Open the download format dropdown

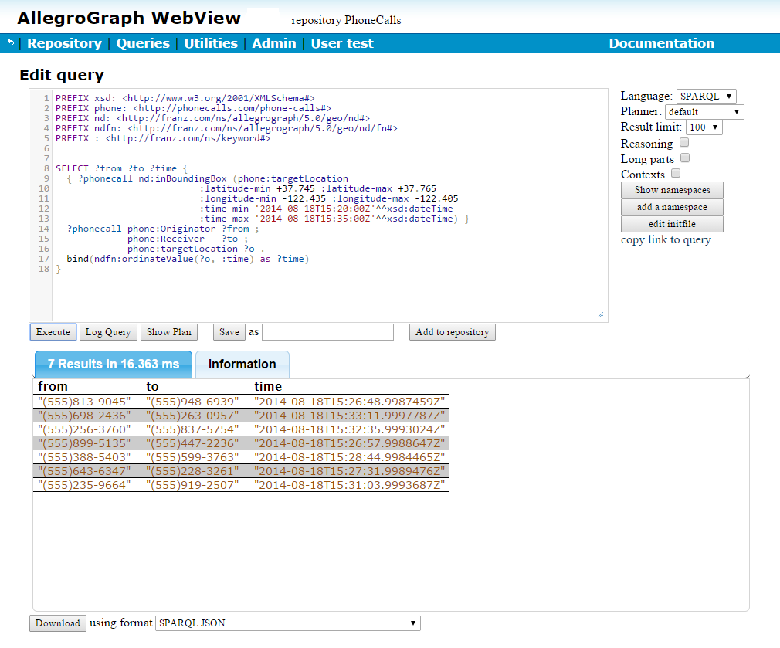tap(288, 623)
